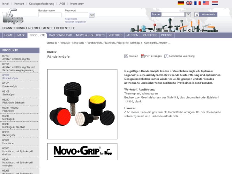
Task: Click GO button next to Passwort
Action: point(92,15)
